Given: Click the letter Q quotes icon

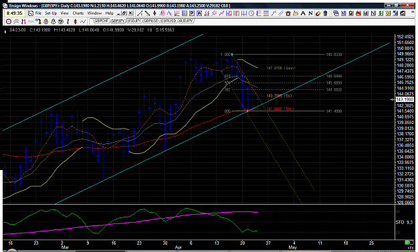Looking at the screenshot, I should (351, 13).
